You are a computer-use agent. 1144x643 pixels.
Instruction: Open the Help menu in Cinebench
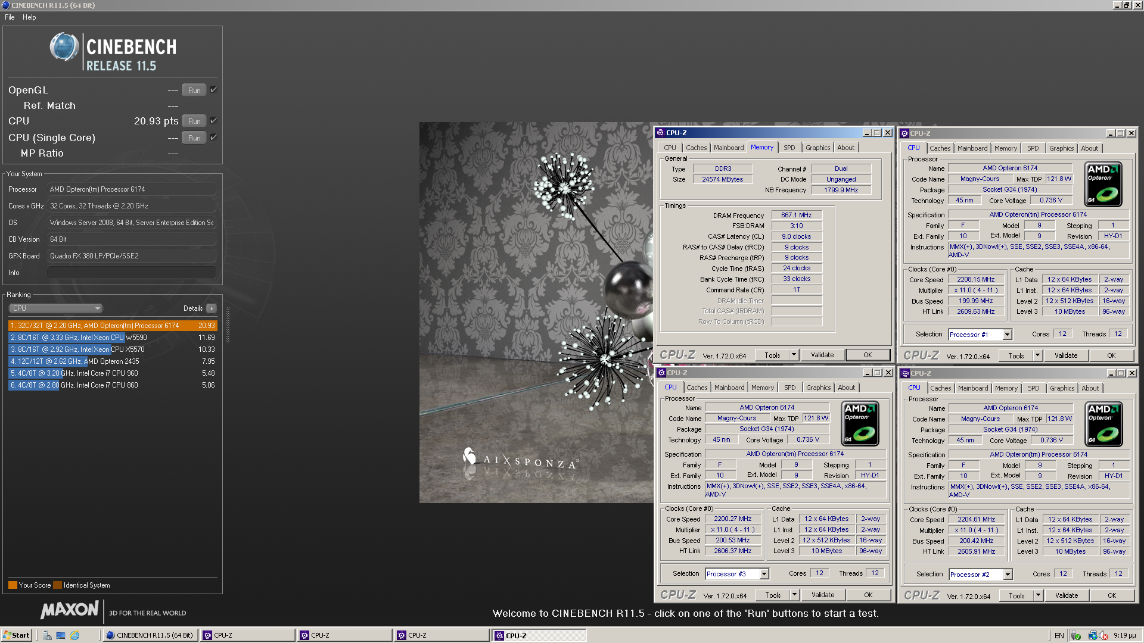click(x=29, y=17)
